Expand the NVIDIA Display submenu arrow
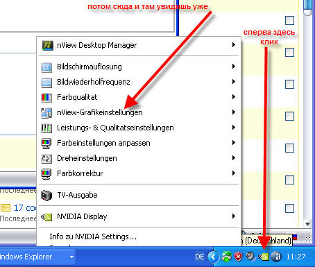 234,216
